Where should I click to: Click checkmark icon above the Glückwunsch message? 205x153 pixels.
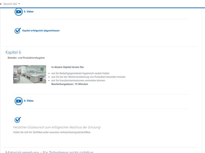[17, 120]
